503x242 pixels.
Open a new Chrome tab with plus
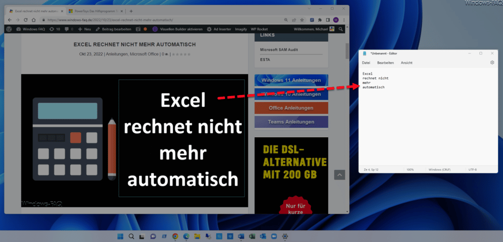131,11
